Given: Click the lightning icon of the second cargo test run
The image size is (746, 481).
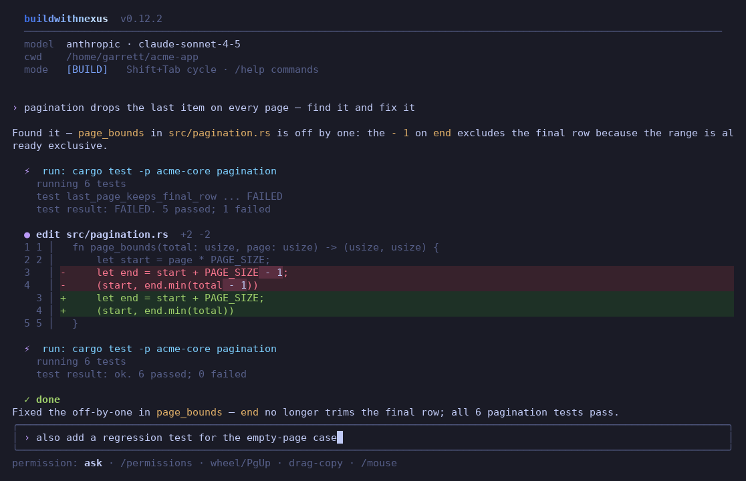Looking at the screenshot, I should [x=27, y=349].
